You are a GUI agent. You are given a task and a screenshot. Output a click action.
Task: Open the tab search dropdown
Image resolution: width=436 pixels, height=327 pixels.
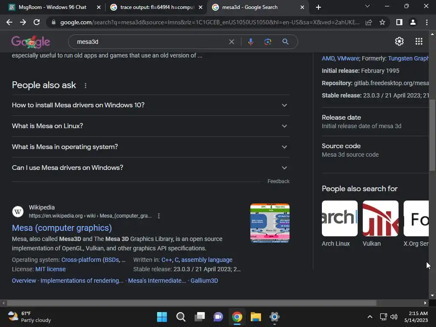click(367, 6)
